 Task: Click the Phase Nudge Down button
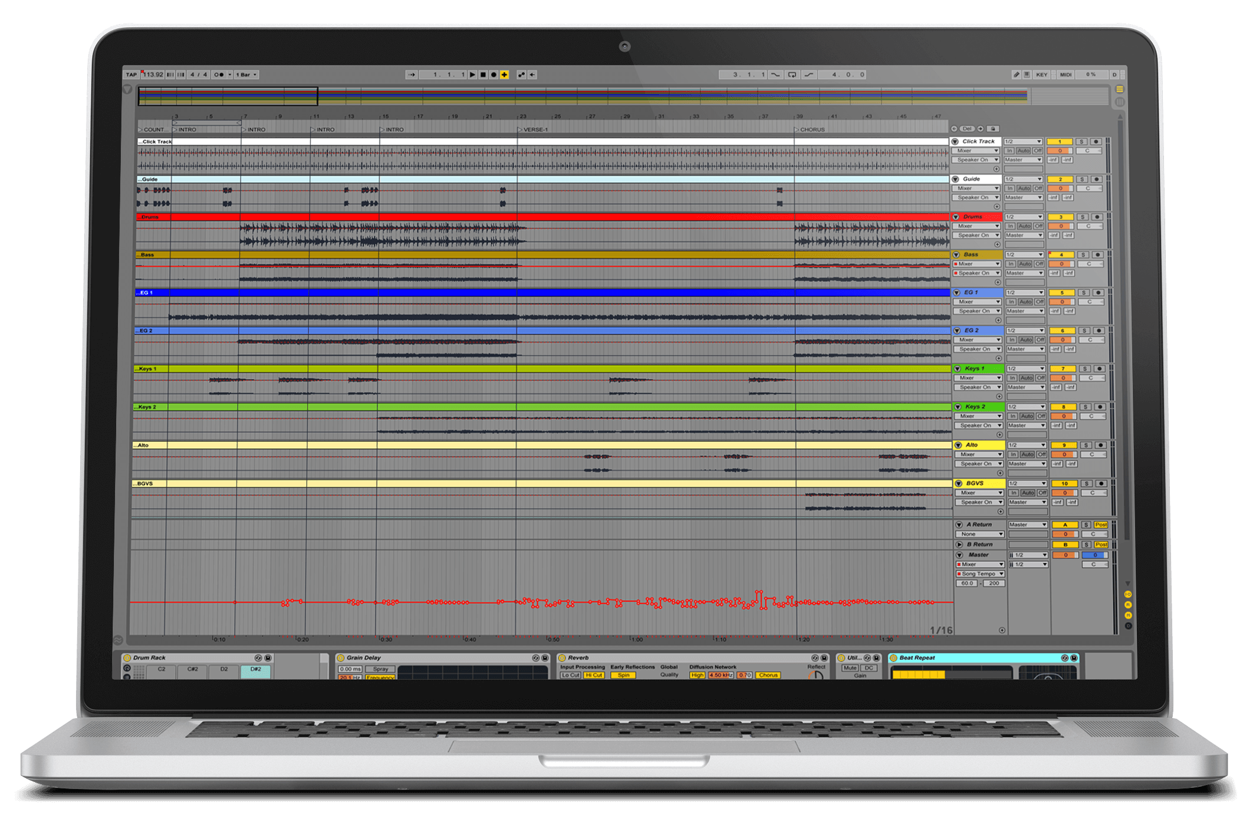coord(170,75)
